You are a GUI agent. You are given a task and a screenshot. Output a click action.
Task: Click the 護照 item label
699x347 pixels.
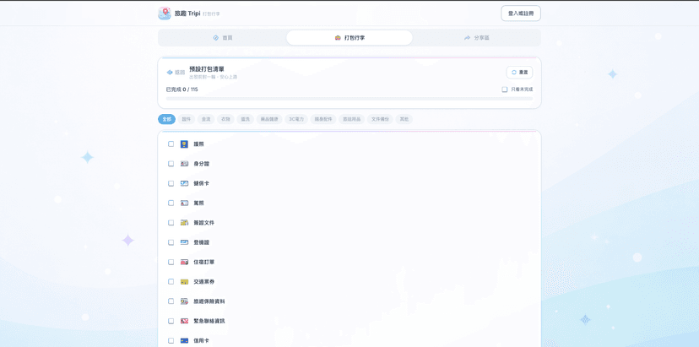tap(199, 144)
